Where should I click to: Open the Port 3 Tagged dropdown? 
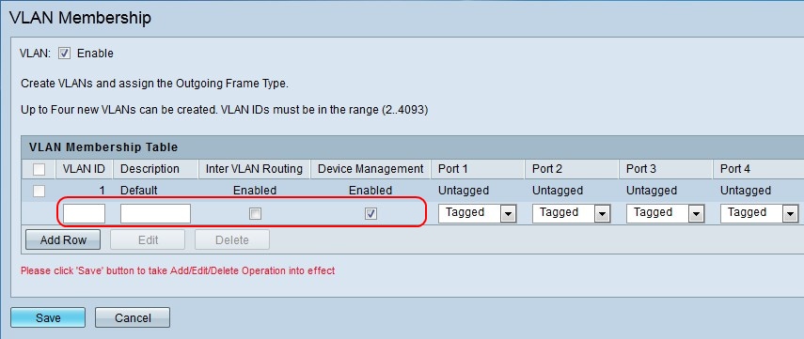point(666,213)
